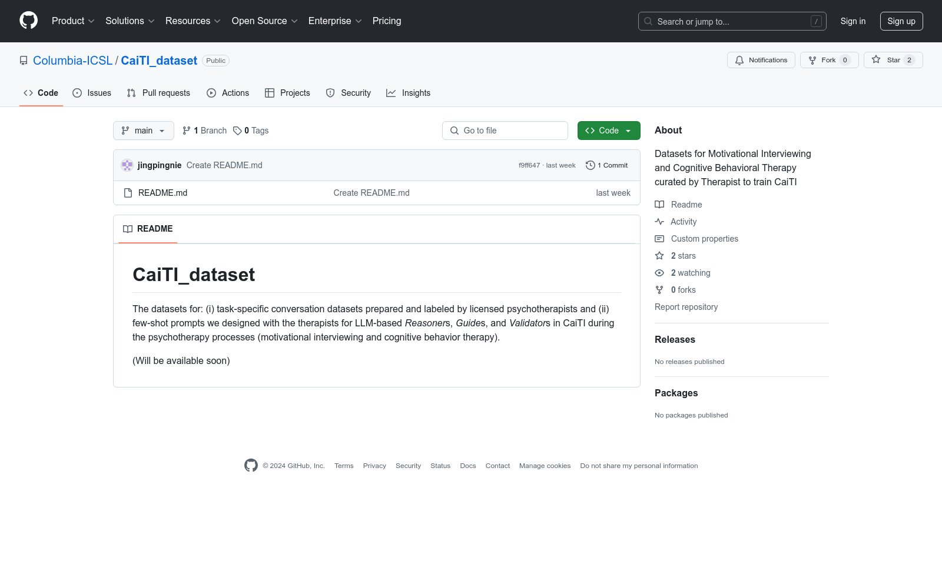
Task: Open the green Code dropdown button
Action: click(609, 131)
